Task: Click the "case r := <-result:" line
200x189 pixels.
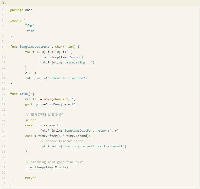Action: click(x=43, y=125)
